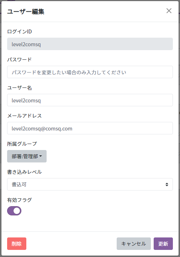Click the purple 更新 button
This screenshot has width=180, height=257.
point(163,243)
